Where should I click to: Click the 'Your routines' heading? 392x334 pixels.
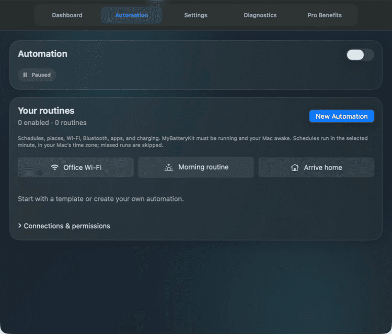(46, 111)
